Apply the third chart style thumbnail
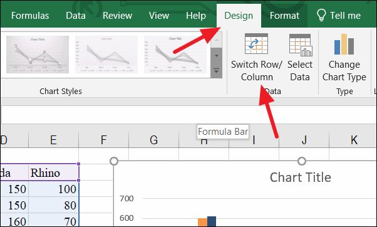The image size is (377, 227). [175, 55]
